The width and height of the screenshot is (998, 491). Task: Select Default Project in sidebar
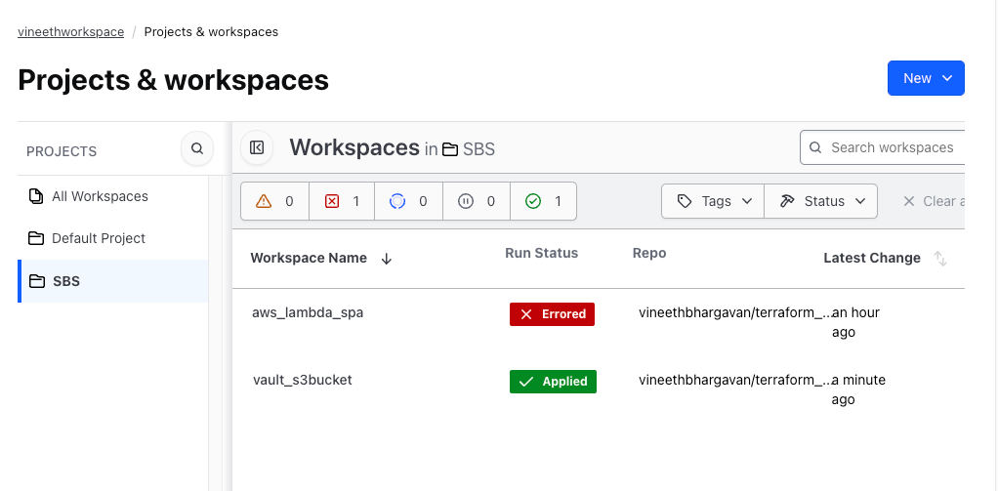(x=98, y=238)
